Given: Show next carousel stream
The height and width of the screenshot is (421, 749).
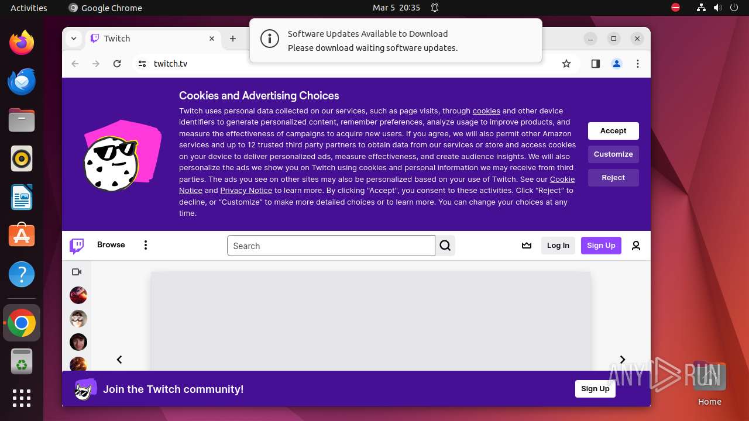Looking at the screenshot, I should pos(623,360).
